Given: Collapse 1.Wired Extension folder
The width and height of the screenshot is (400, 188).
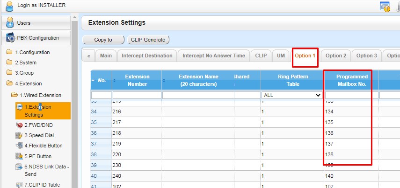Looking at the screenshot, I should pyautogui.click(x=36, y=95).
